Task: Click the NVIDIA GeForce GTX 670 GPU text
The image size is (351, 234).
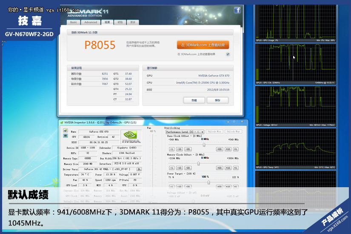Action: [x=214, y=76]
